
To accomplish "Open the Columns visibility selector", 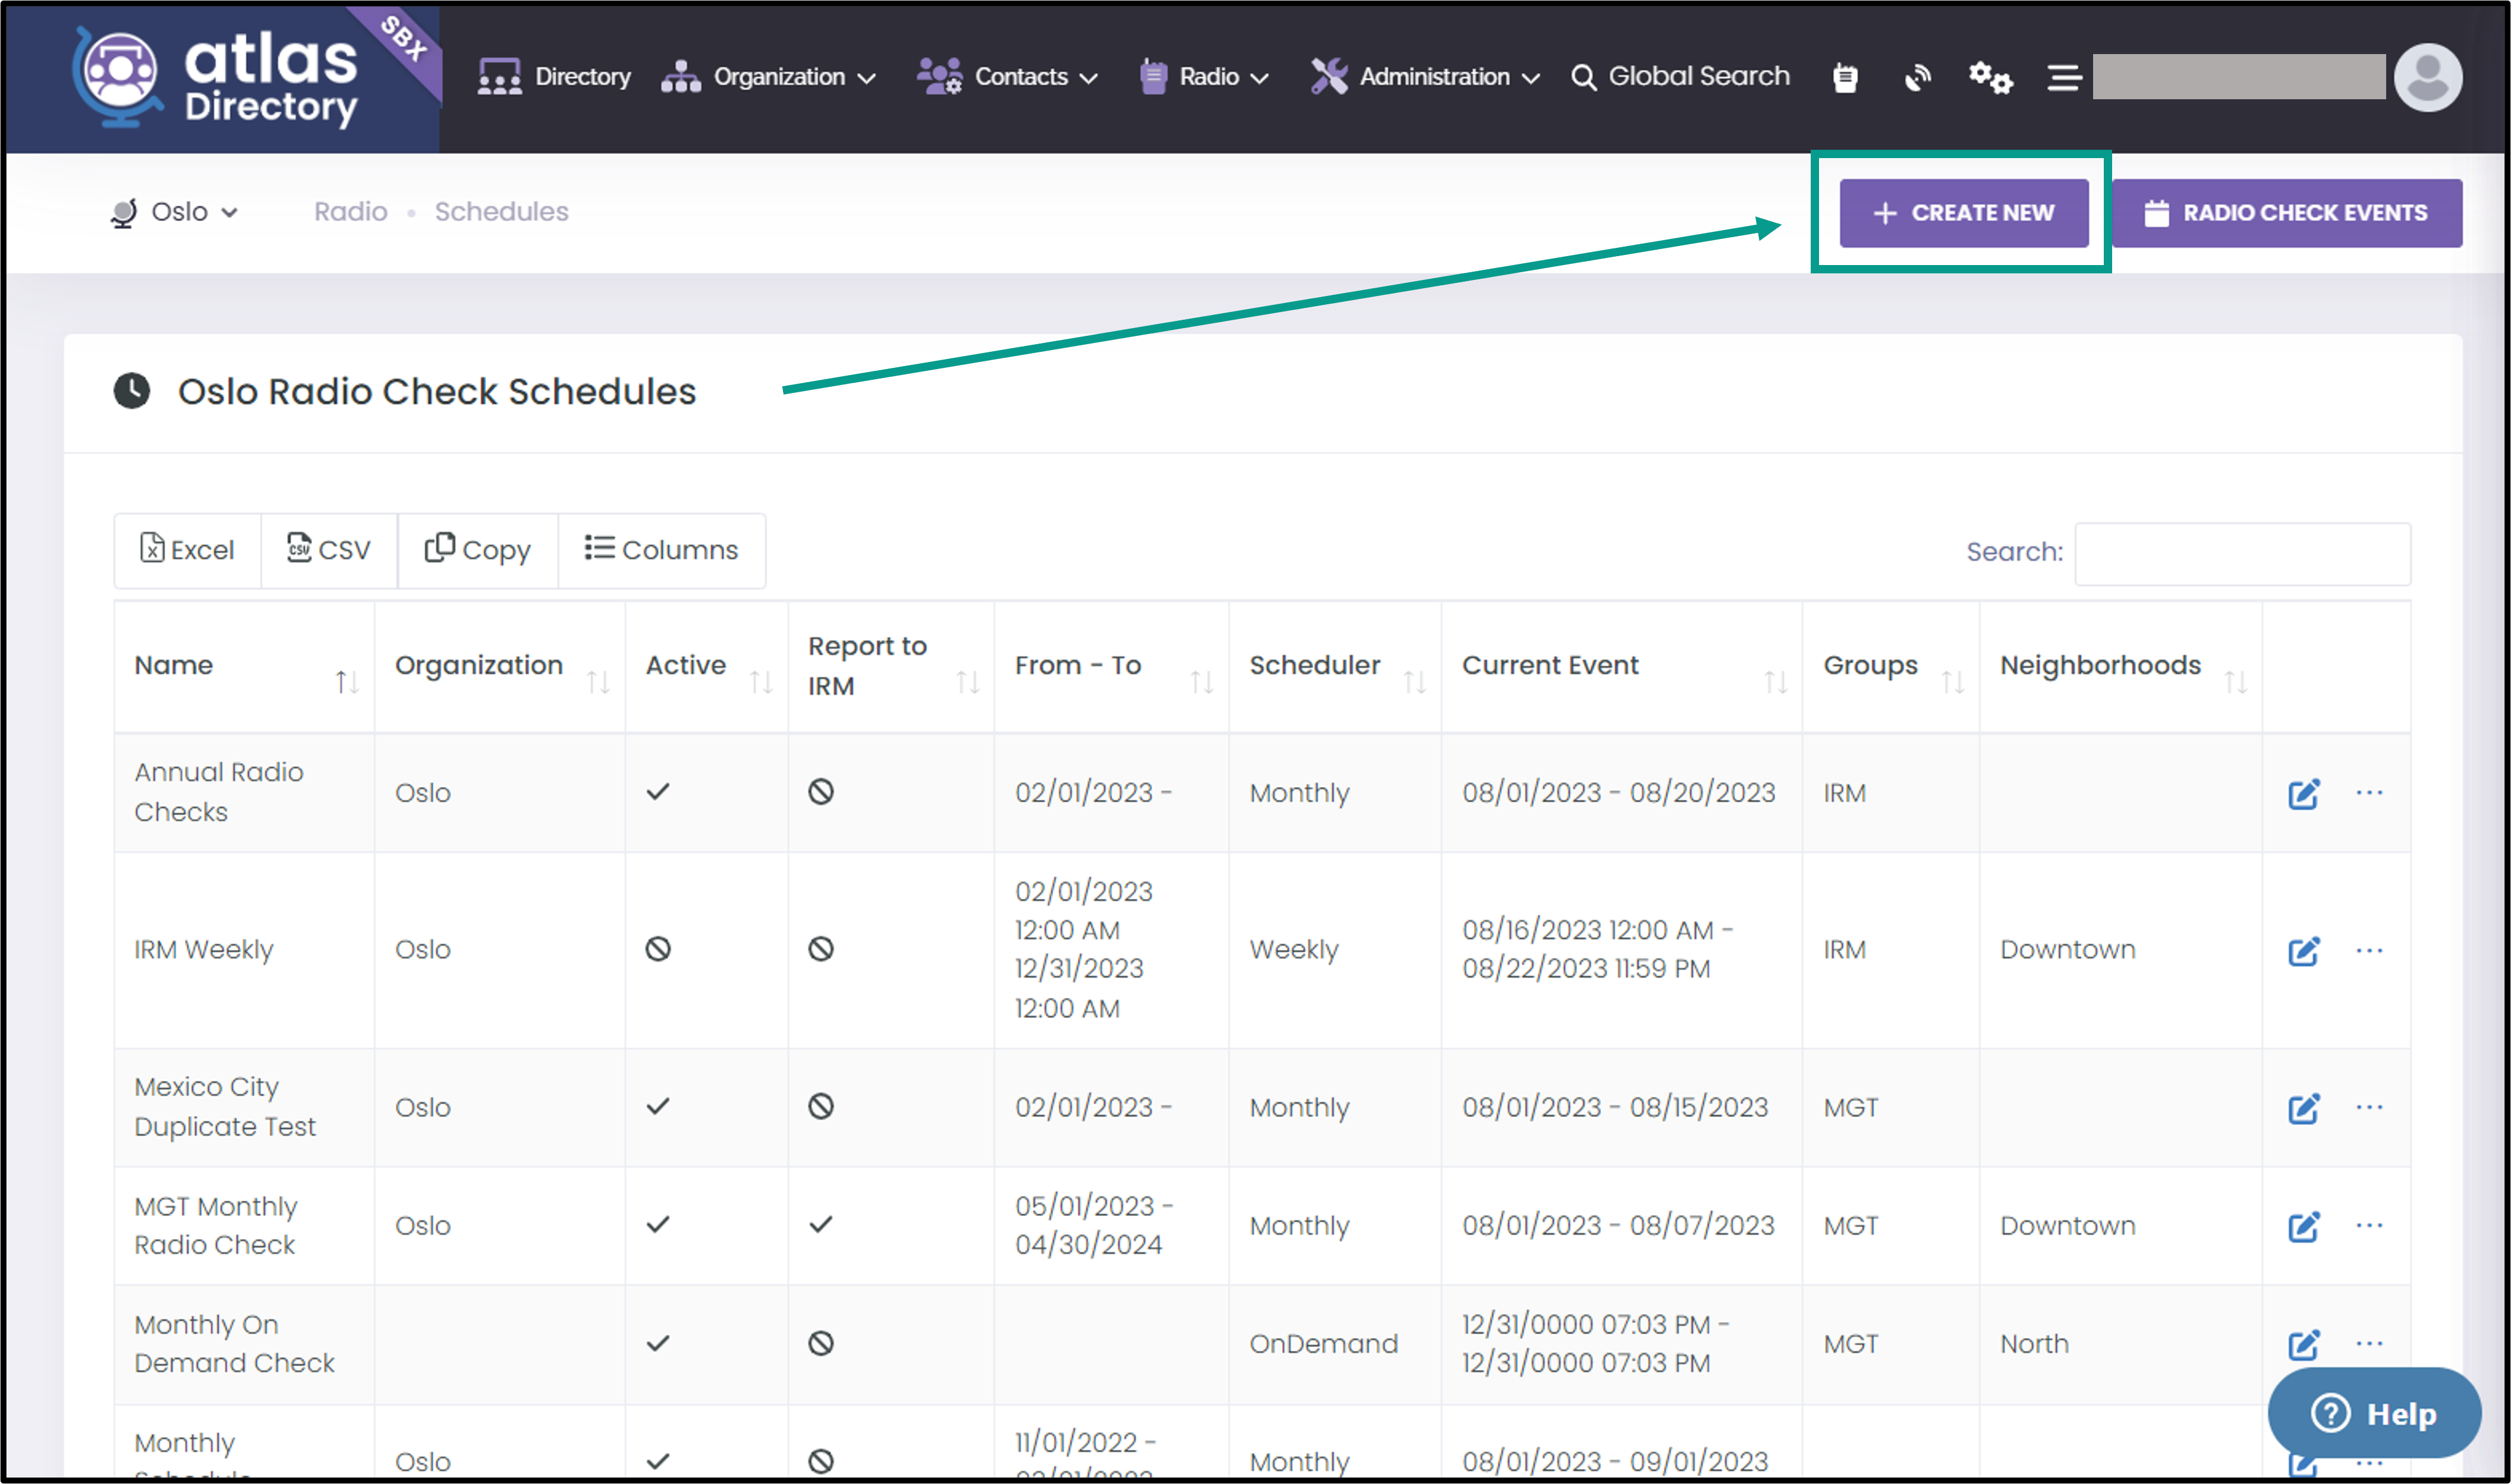I will point(661,550).
